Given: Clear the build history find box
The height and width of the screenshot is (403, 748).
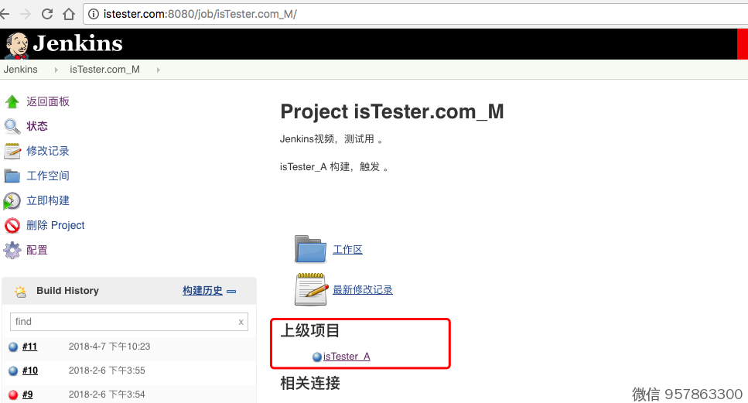Looking at the screenshot, I should [241, 322].
